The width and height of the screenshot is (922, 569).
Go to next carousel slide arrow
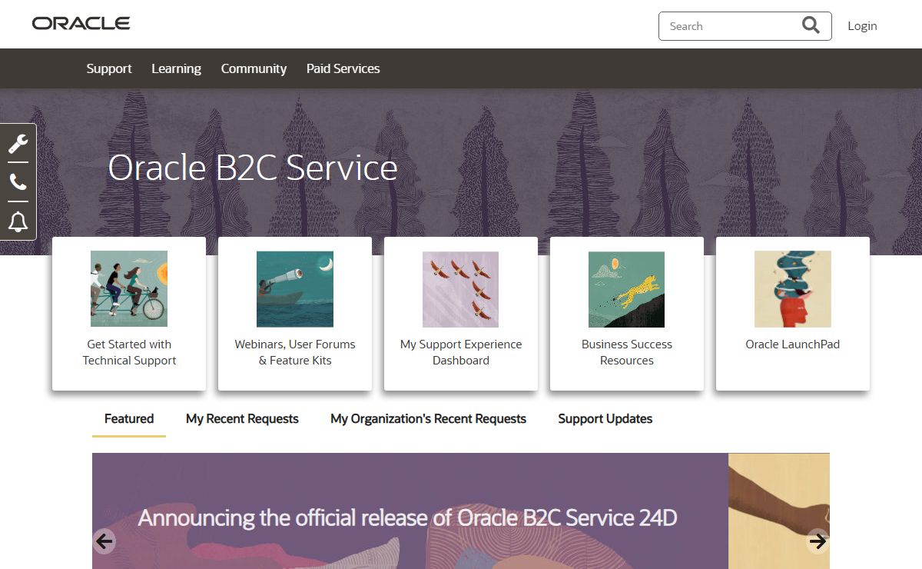pyautogui.click(x=818, y=541)
